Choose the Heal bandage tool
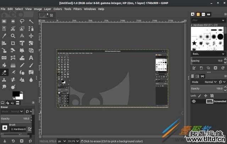This screenshot has height=144, width=227. [13, 79]
